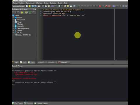
Task: Open the Affichage menu
Action: (x=39, y=3)
